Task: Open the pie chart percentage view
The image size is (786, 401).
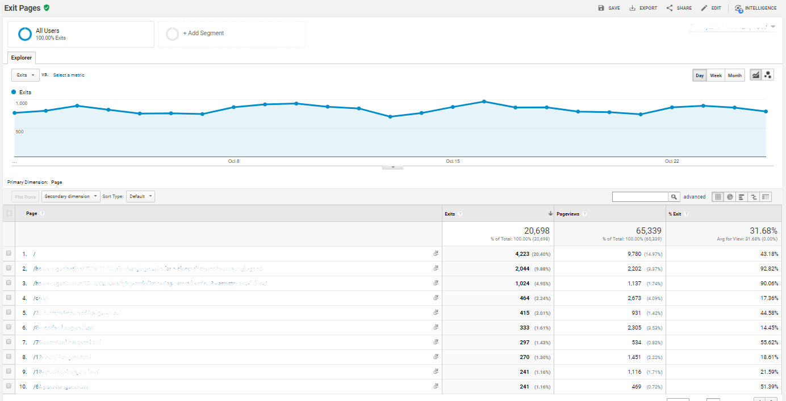Action: 730,196
